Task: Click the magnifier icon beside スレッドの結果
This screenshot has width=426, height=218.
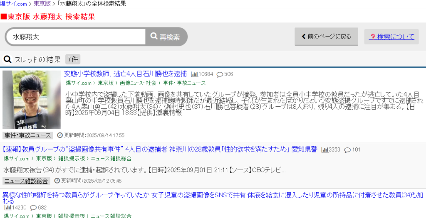Action: click(7, 59)
